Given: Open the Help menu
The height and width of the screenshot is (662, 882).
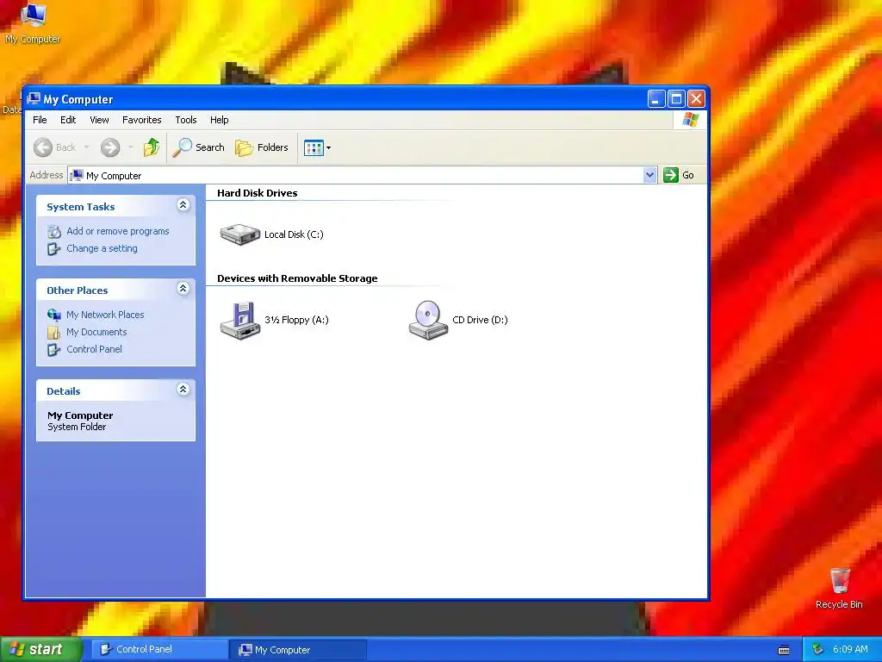Looking at the screenshot, I should click(220, 120).
